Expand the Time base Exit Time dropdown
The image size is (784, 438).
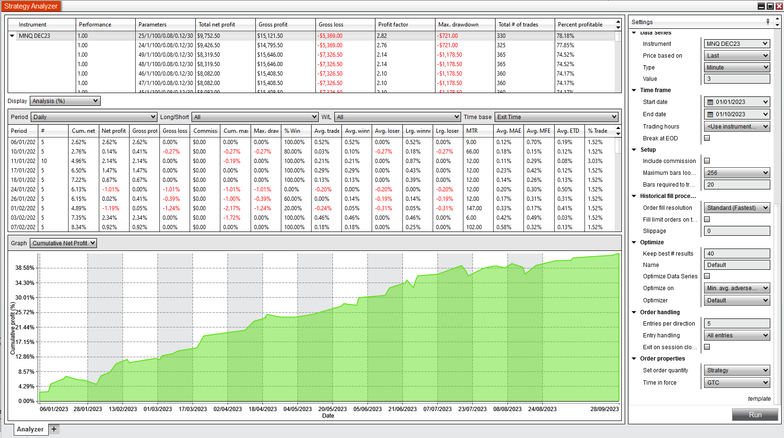coord(557,117)
